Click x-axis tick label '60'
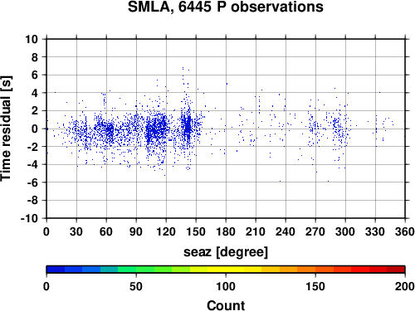Screen dimensions: 415x311 click(106, 231)
